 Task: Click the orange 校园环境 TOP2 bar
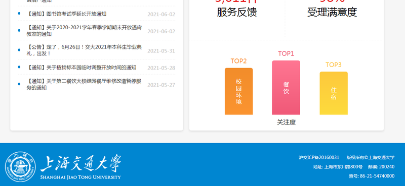(238, 91)
